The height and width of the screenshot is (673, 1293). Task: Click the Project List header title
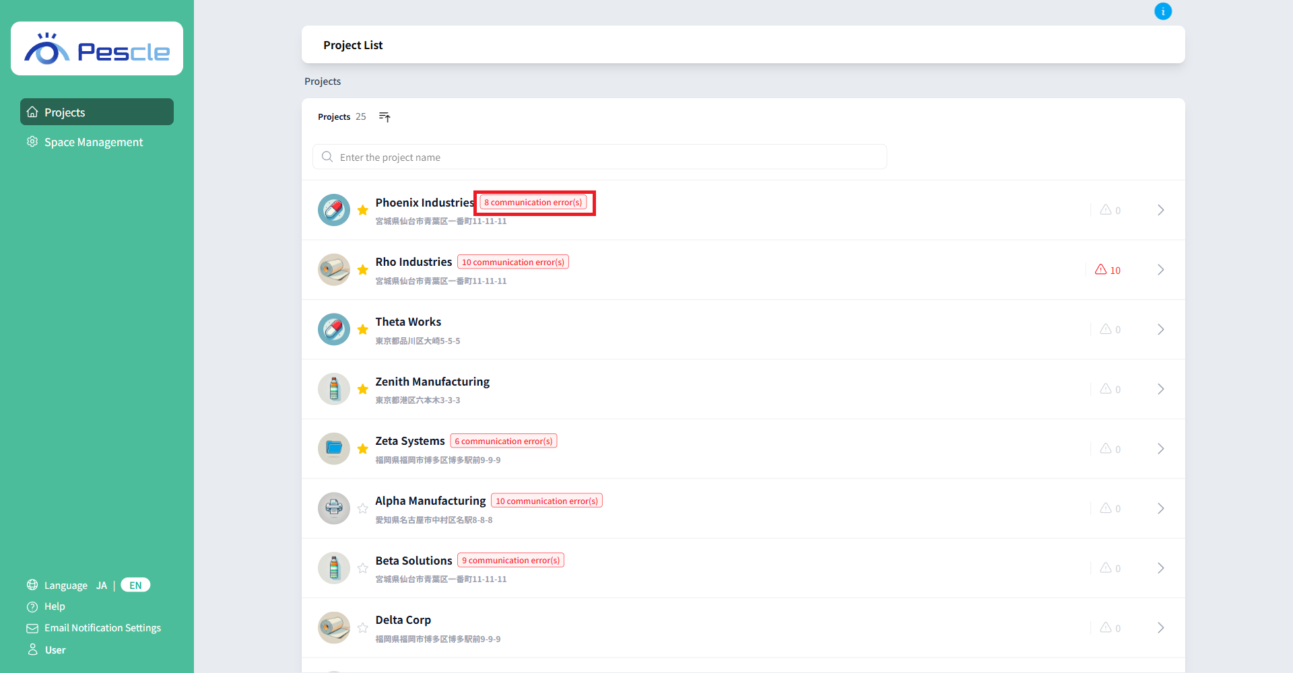tap(353, 45)
